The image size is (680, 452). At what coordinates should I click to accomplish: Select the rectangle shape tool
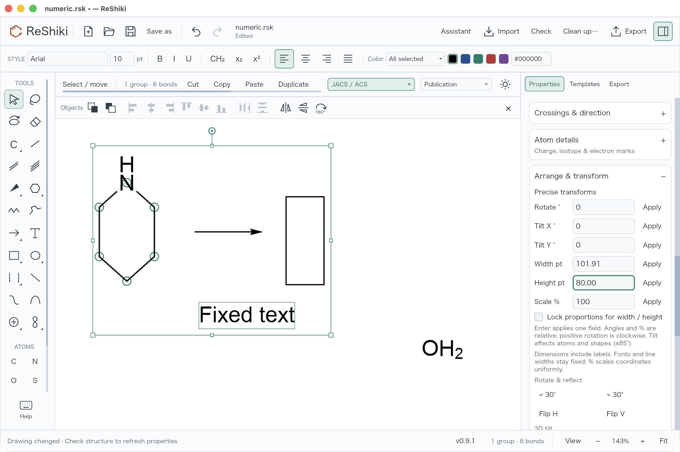coord(14,255)
